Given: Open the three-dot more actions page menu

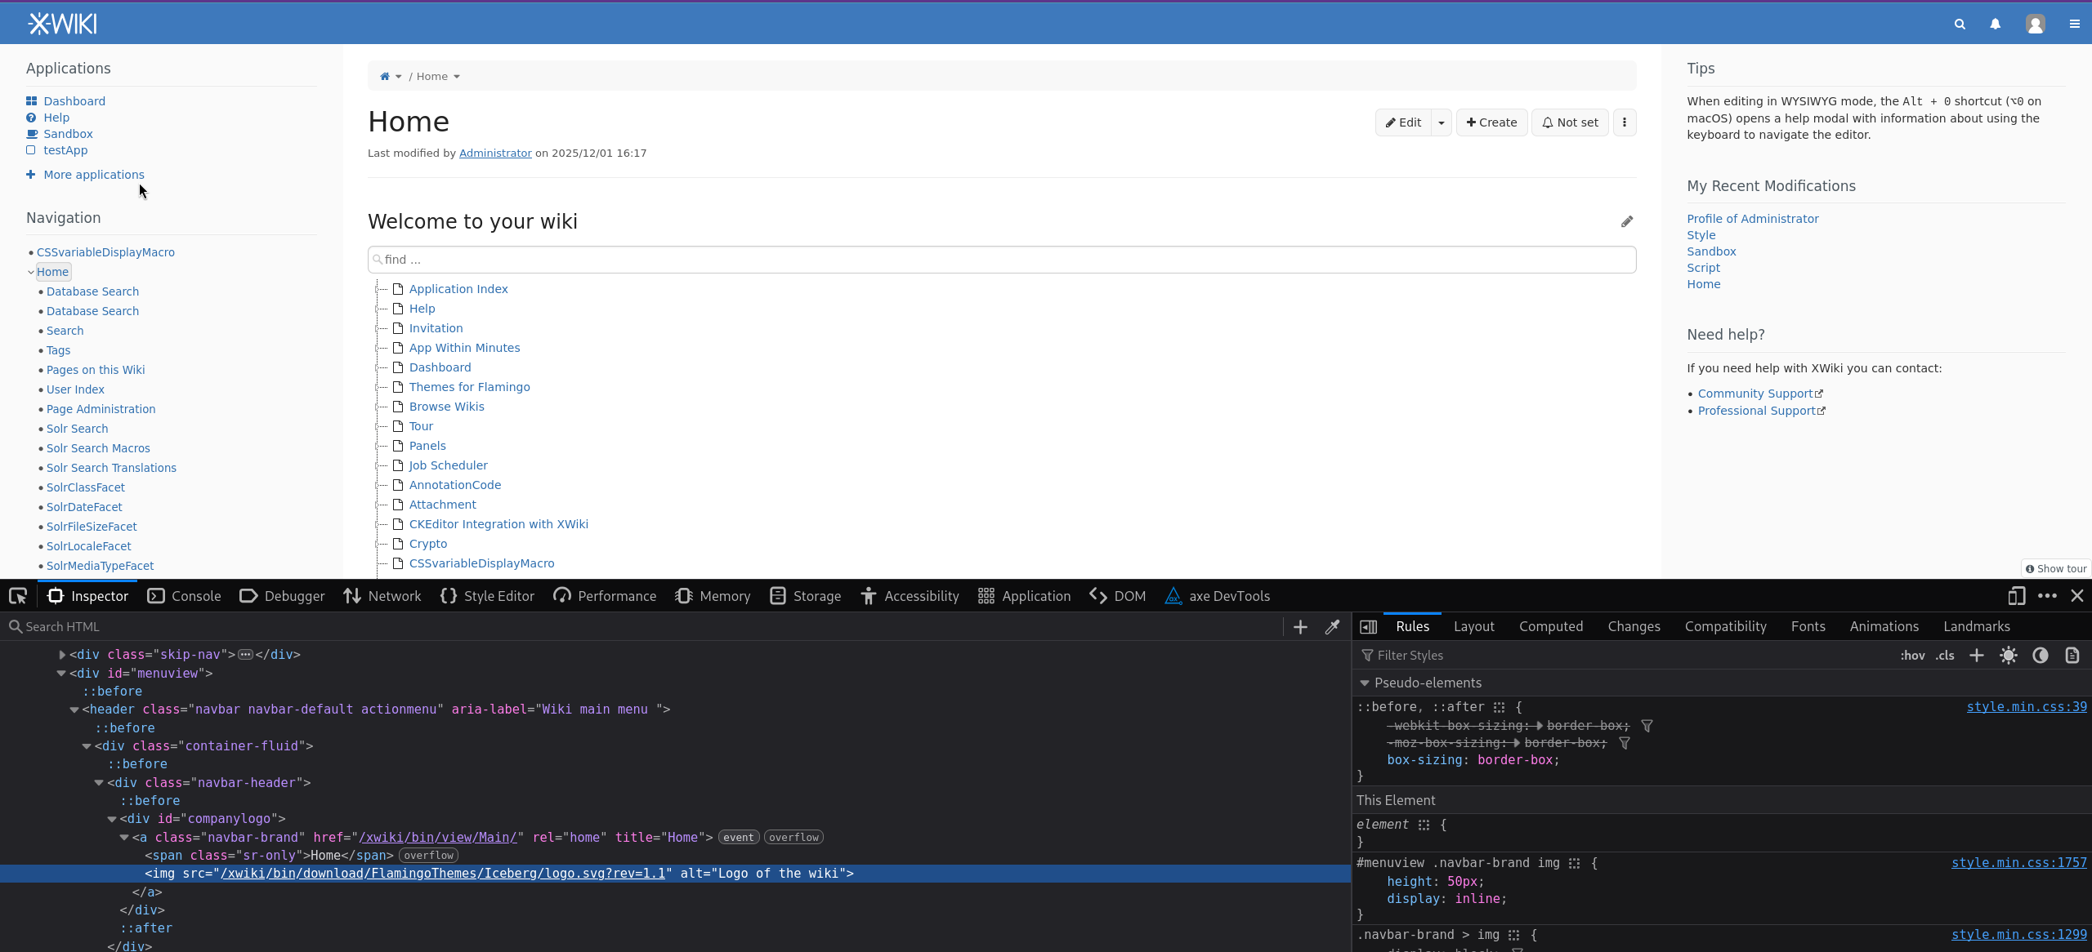Looking at the screenshot, I should pyautogui.click(x=1625, y=122).
